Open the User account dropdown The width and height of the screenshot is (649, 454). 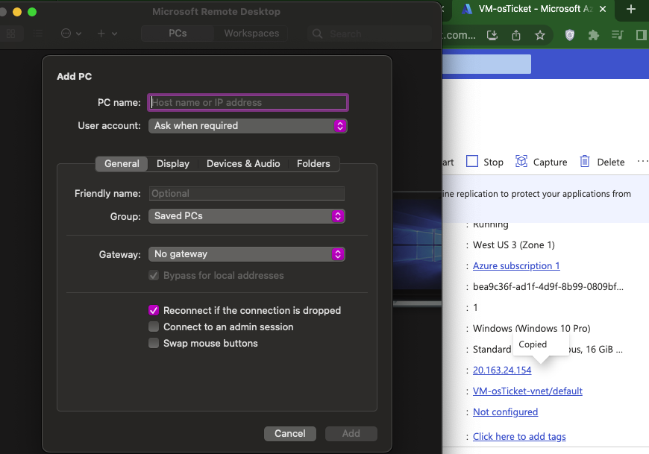(x=248, y=126)
